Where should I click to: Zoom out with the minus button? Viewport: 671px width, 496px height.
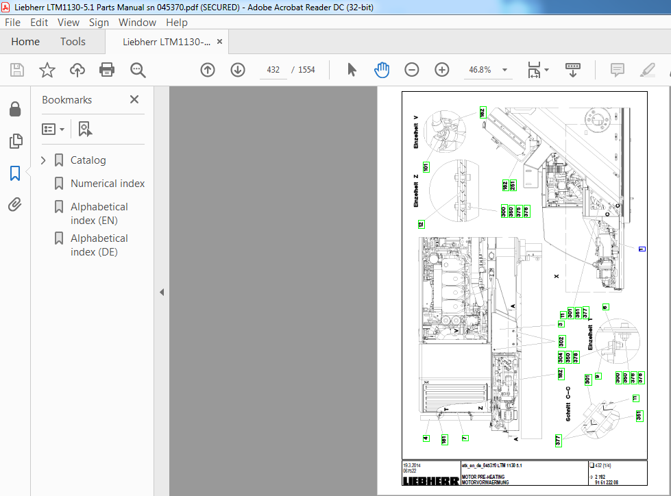[412, 70]
